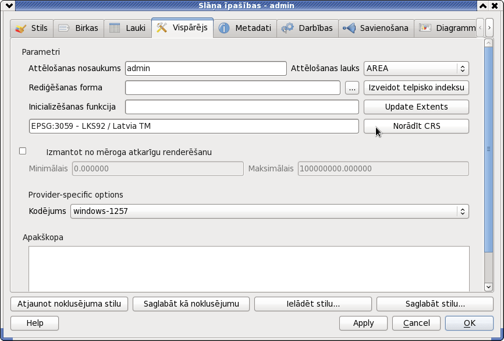Screen dimensions: 504x341
Task: Click the Attēlošanas nosaukums field with admin
Action: coord(205,69)
